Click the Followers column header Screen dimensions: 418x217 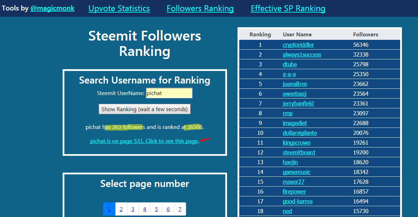(x=366, y=34)
